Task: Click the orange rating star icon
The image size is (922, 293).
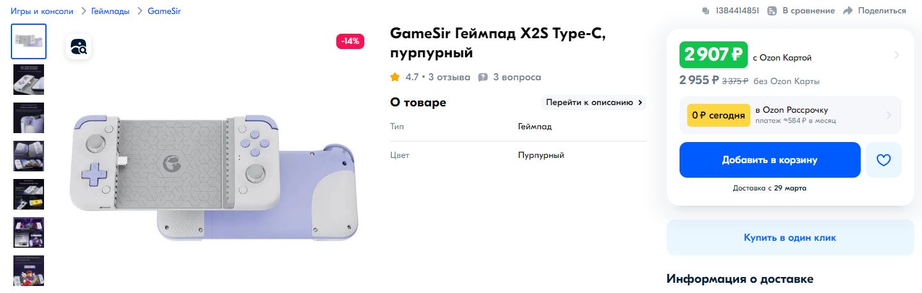Action: (395, 77)
